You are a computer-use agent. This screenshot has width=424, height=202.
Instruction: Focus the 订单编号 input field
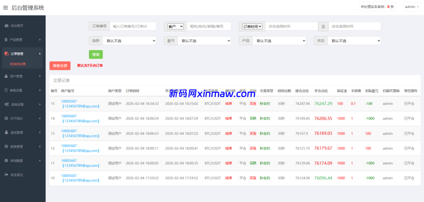[x=133, y=26]
